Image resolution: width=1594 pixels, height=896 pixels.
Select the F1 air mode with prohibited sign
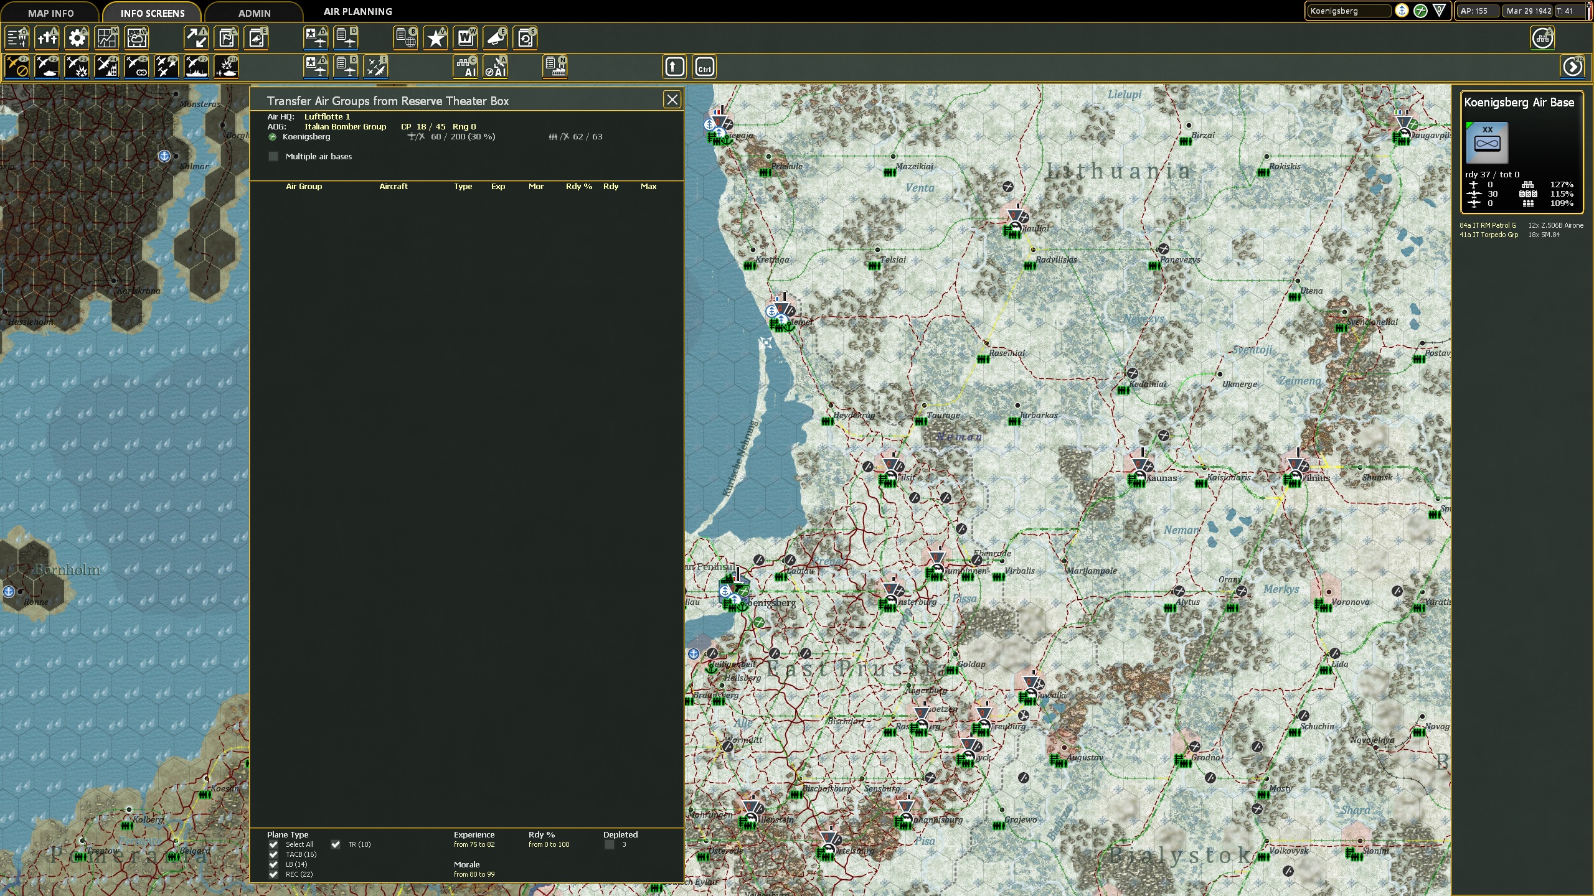pos(17,67)
